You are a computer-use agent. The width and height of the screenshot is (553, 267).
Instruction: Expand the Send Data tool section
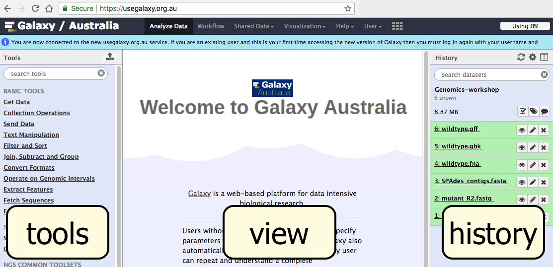click(19, 124)
